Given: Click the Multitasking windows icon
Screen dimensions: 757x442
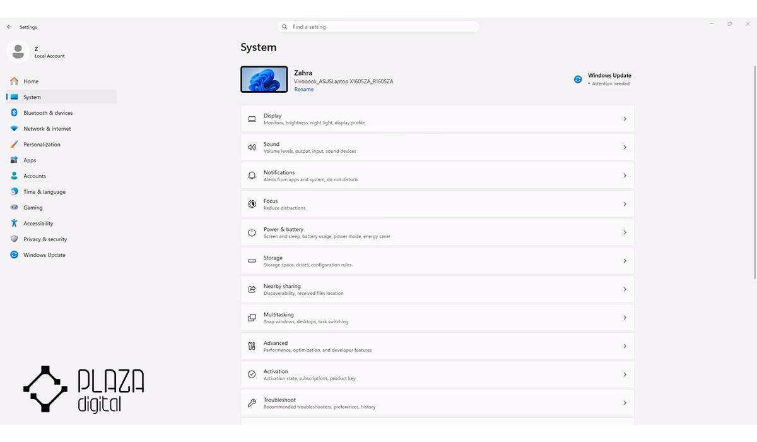Looking at the screenshot, I should point(252,318).
